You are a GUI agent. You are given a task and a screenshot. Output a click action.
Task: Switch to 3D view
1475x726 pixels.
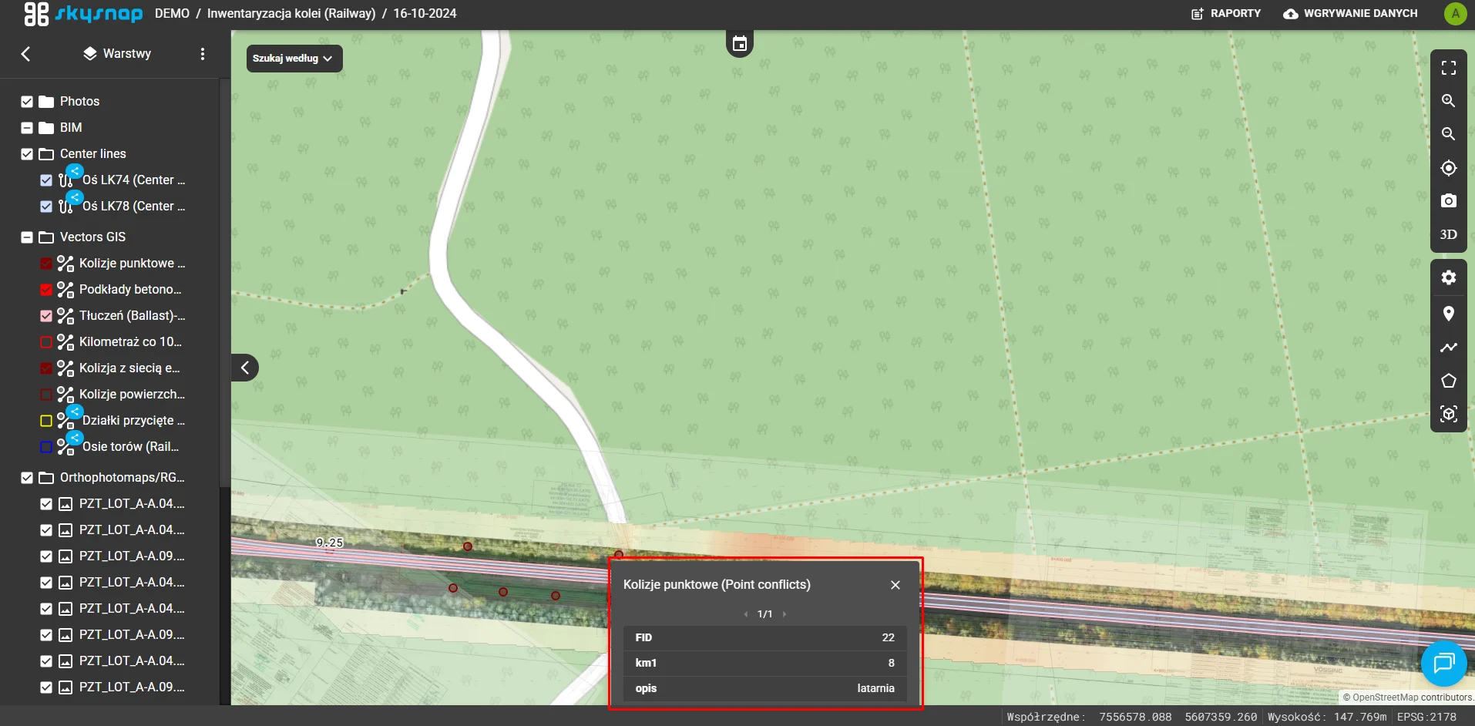(1448, 234)
